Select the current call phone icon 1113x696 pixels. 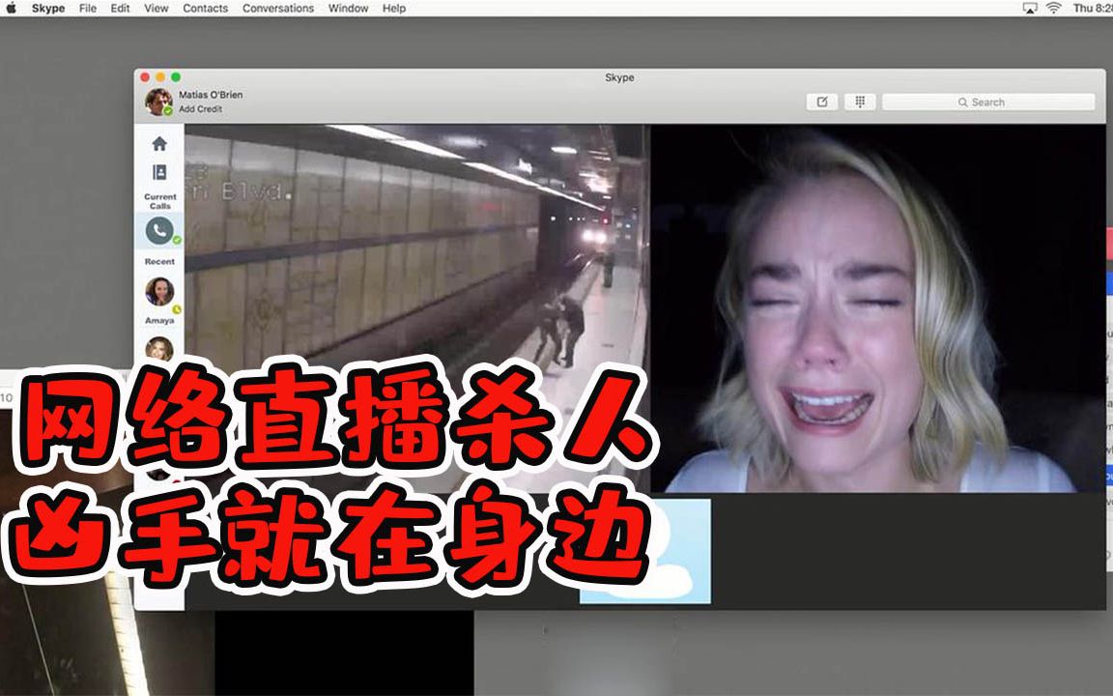tap(159, 230)
